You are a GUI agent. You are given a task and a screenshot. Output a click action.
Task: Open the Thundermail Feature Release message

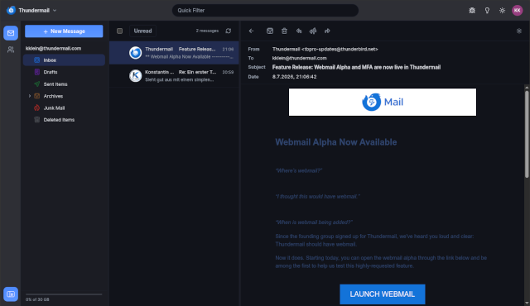coord(174,53)
